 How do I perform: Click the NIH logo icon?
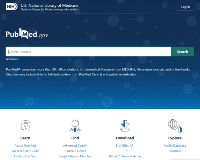(x=12, y=6)
